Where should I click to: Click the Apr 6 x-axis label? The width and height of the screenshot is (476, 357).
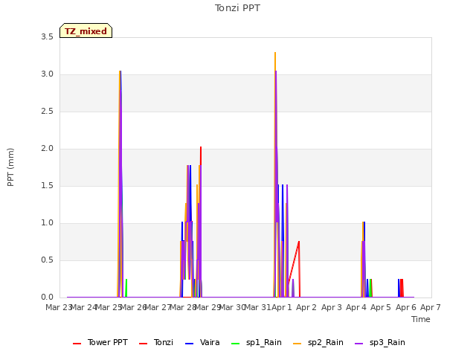(406, 307)
